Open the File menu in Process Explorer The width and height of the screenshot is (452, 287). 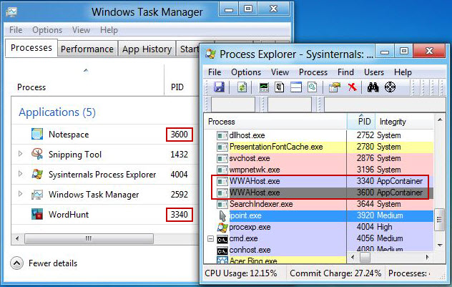coord(215,72)
